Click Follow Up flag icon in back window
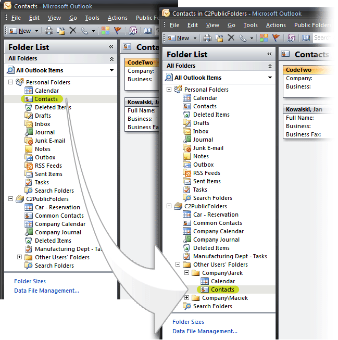The width and height of the screenshot is (338, 340). [x=117, y=31]
